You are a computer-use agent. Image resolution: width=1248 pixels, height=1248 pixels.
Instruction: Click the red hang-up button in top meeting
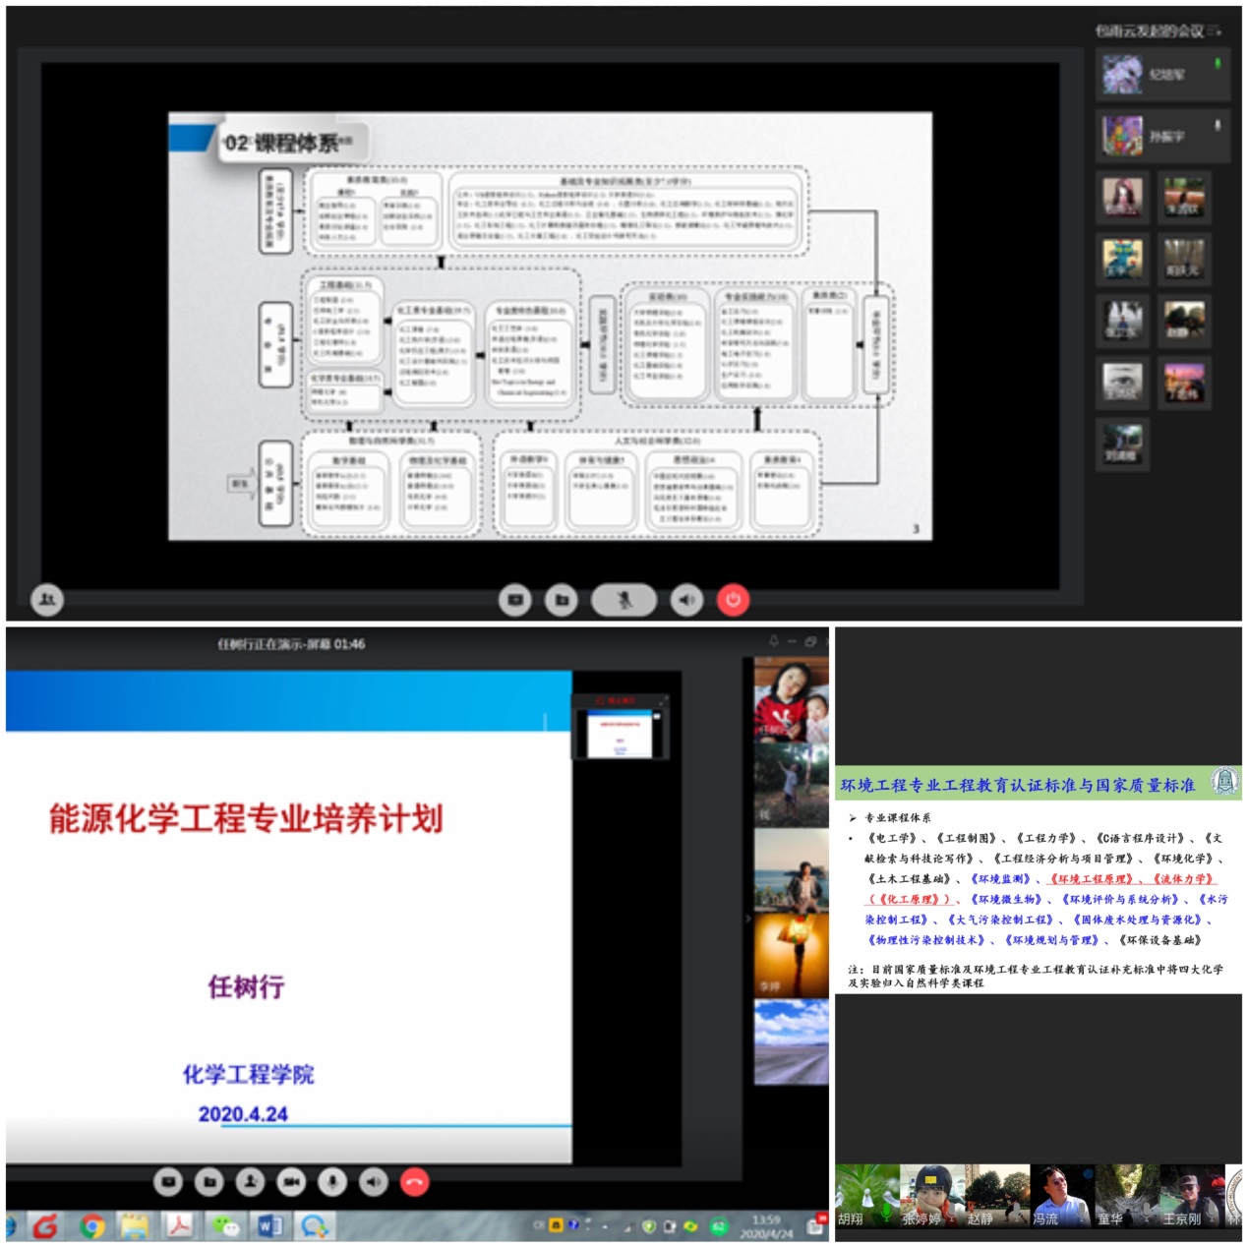[733, 600]
